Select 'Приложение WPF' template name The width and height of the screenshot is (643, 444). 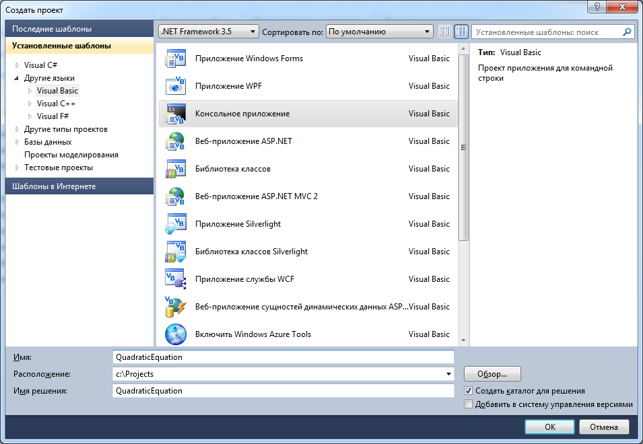pyautogui.click(x=228, y=86)
